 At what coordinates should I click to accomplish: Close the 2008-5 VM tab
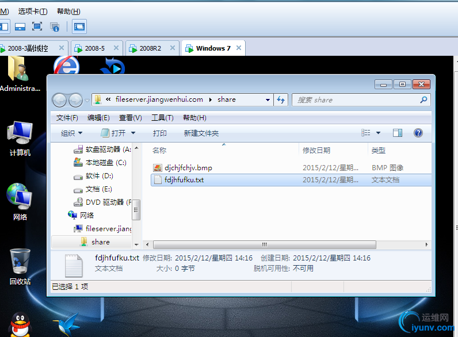click(116, 48)
